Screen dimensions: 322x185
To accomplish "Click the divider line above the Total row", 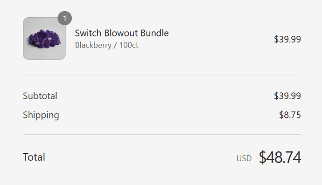I will pos(162,135).
